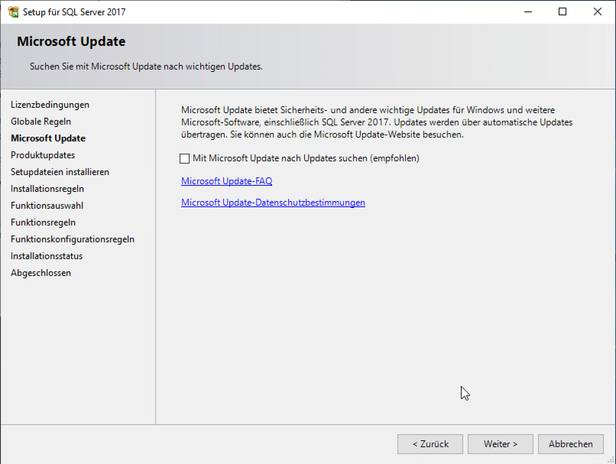Open the Microsoft Update-FAQ link

pyautogui.click(x=227, y=181)
